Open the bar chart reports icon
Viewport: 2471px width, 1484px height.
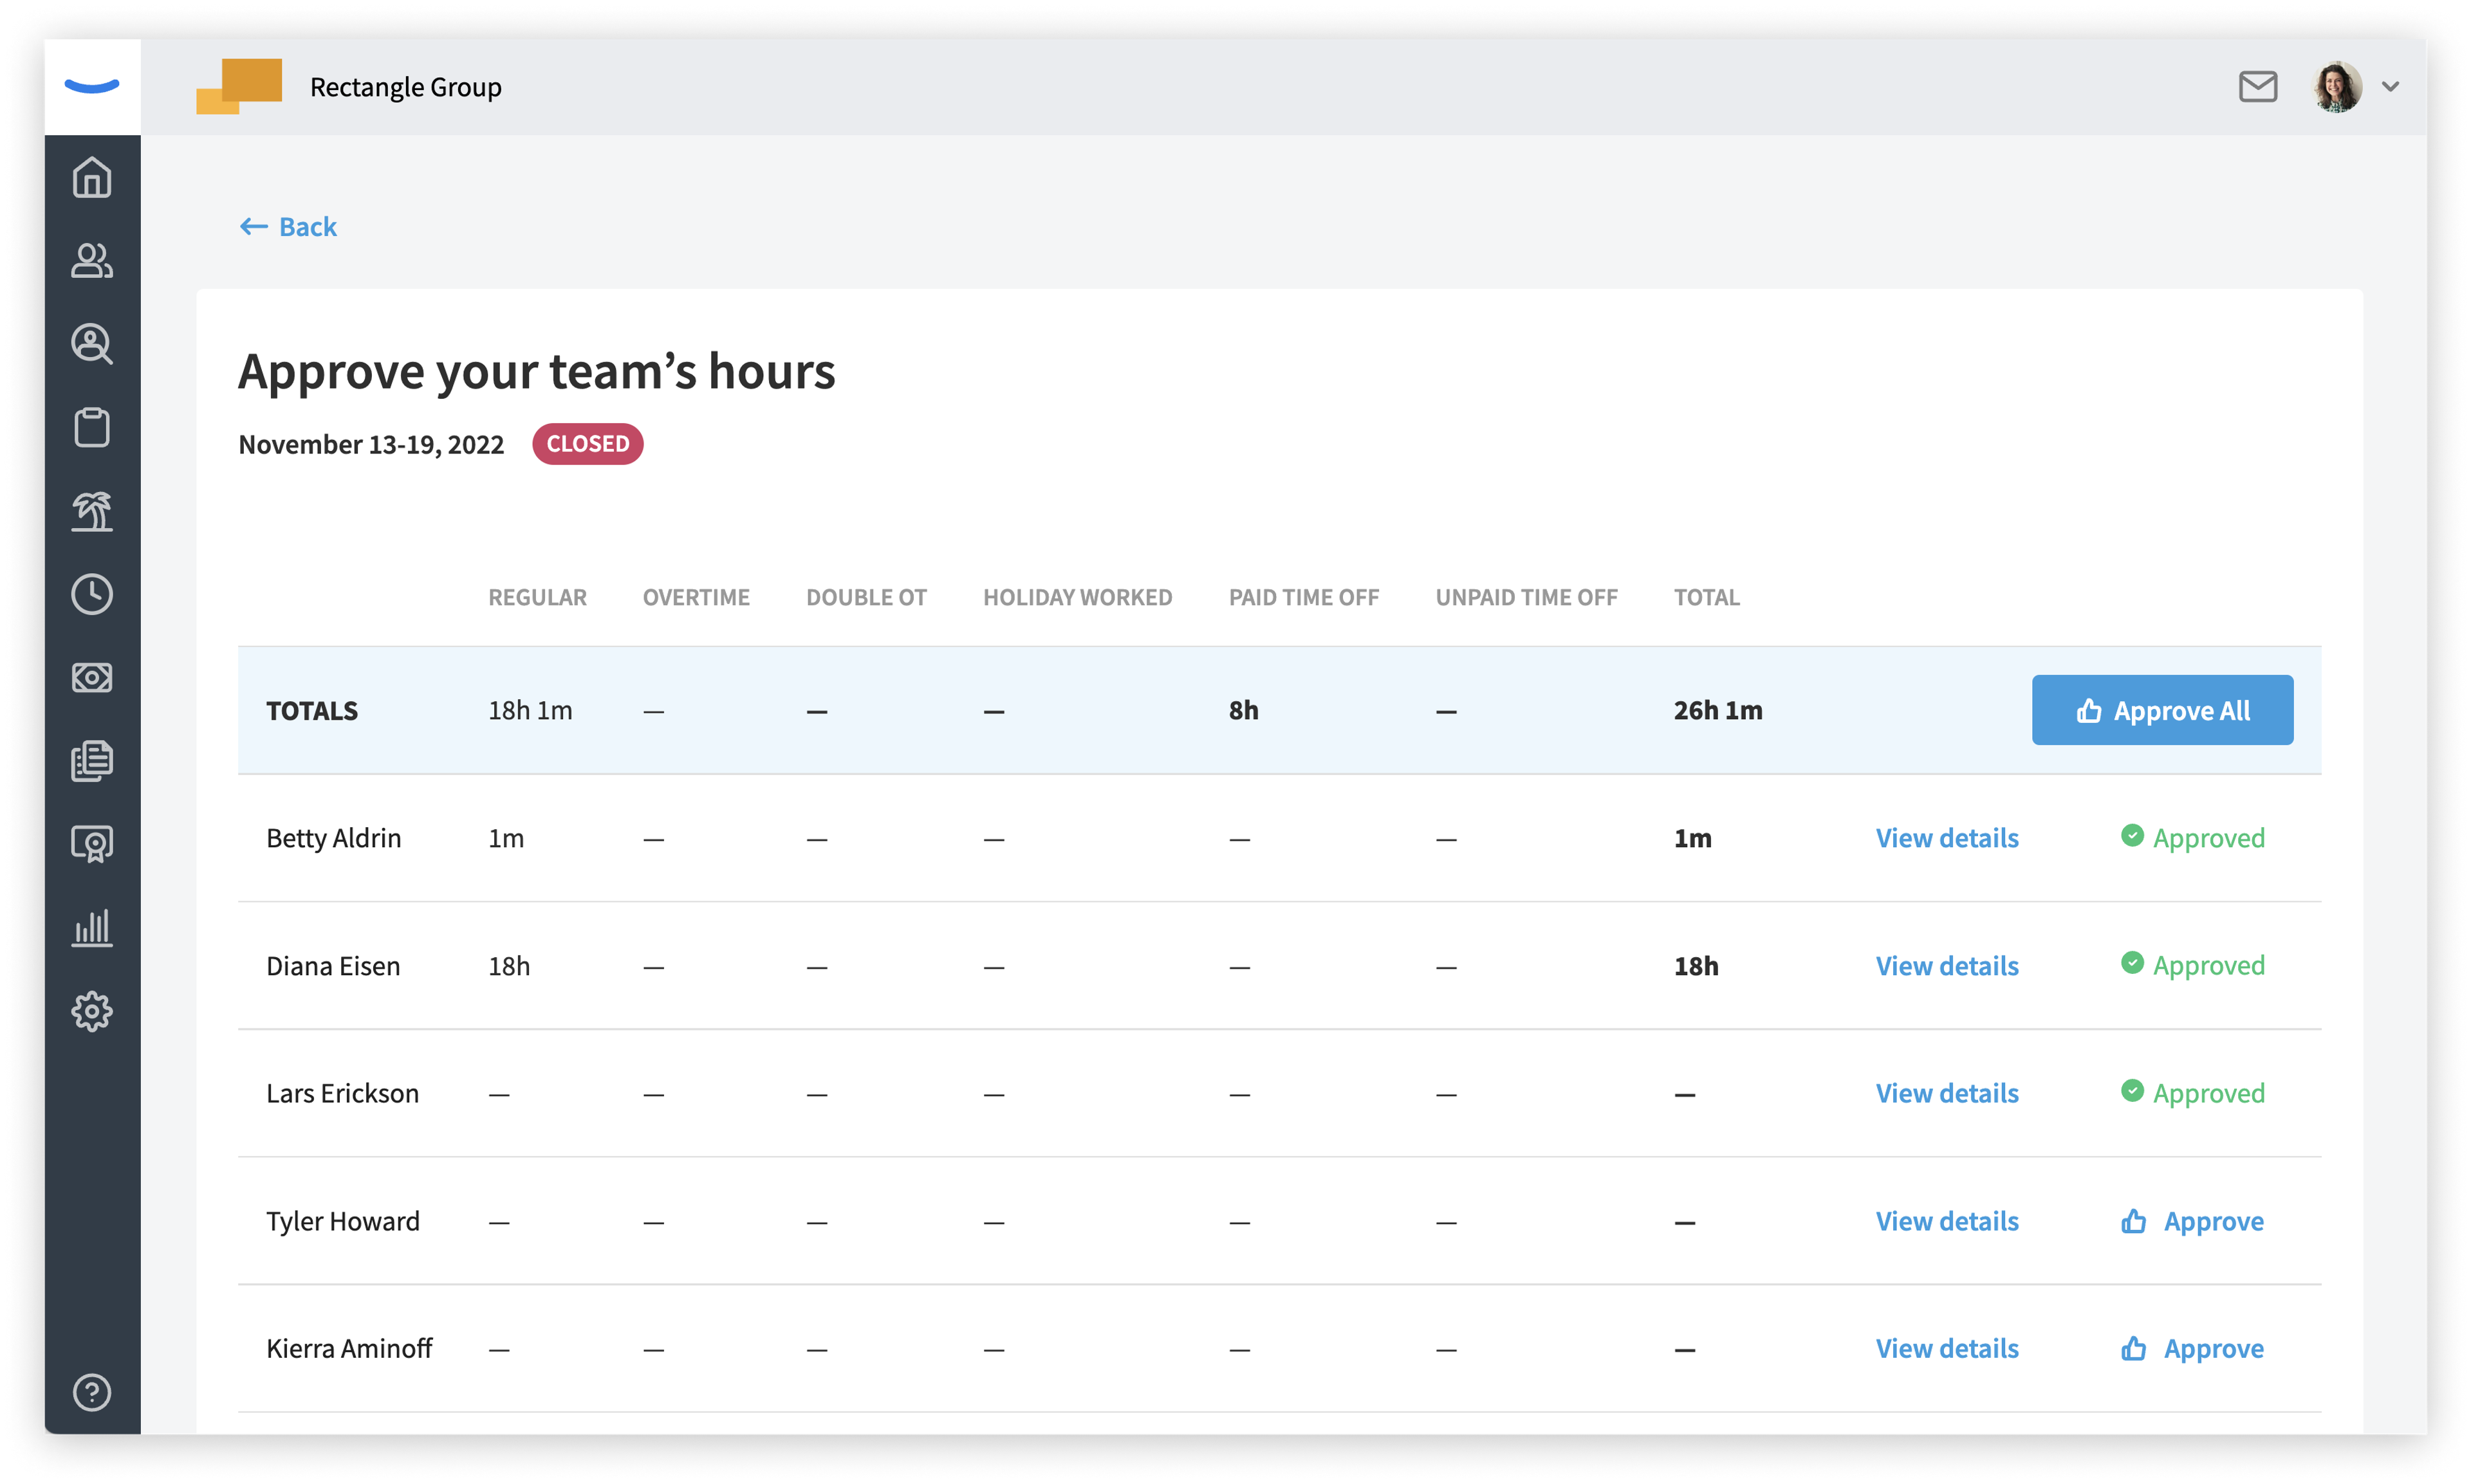point(92,928)
